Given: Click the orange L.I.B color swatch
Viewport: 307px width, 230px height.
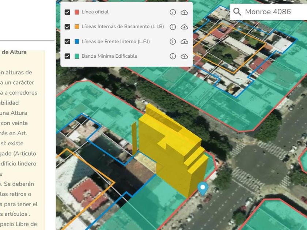Looking at the screenshot, I should pos(77,27).
